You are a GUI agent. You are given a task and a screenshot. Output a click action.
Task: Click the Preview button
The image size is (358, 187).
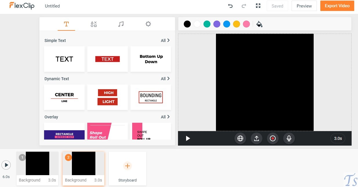coord(304,6)
